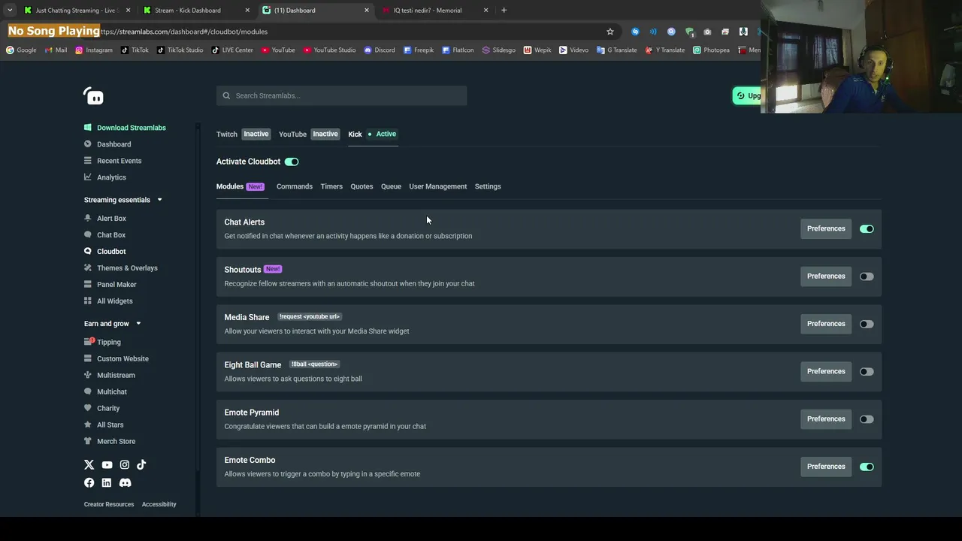962x541 pixels.
Task: Click the Accessibility link
Action: [x=159, y=504]
